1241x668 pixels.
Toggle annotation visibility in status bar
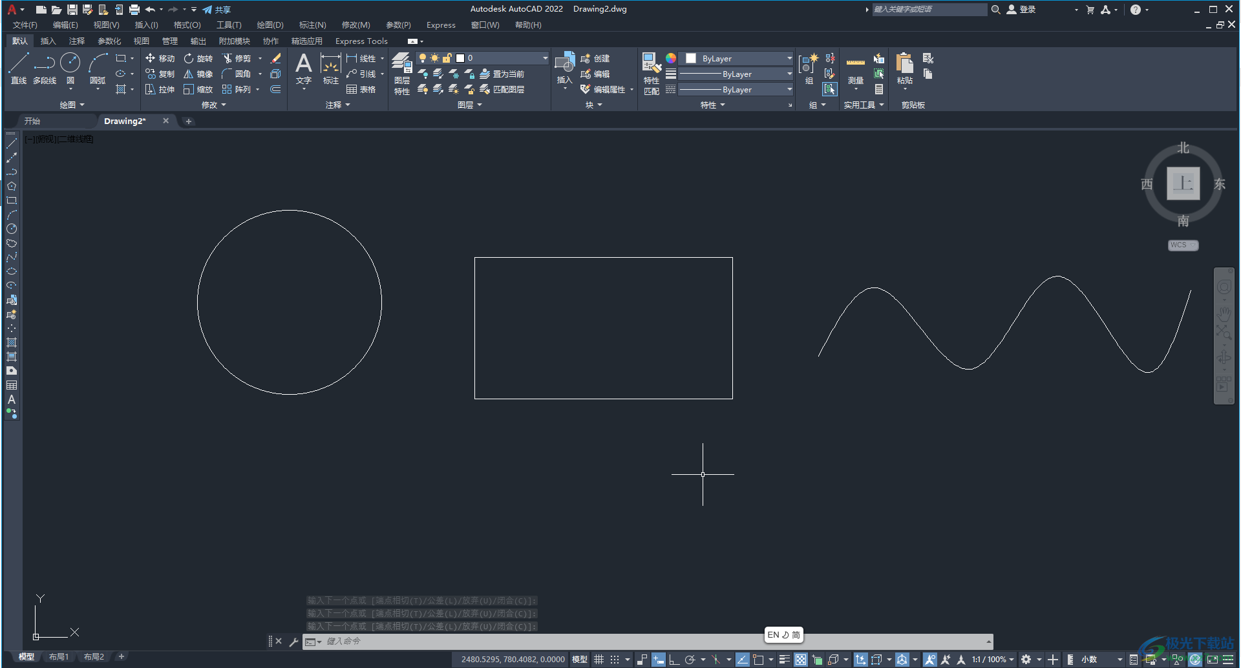point(930,660)
